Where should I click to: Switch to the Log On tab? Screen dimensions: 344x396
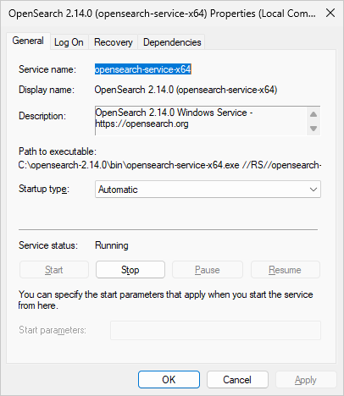click(69, 42)
